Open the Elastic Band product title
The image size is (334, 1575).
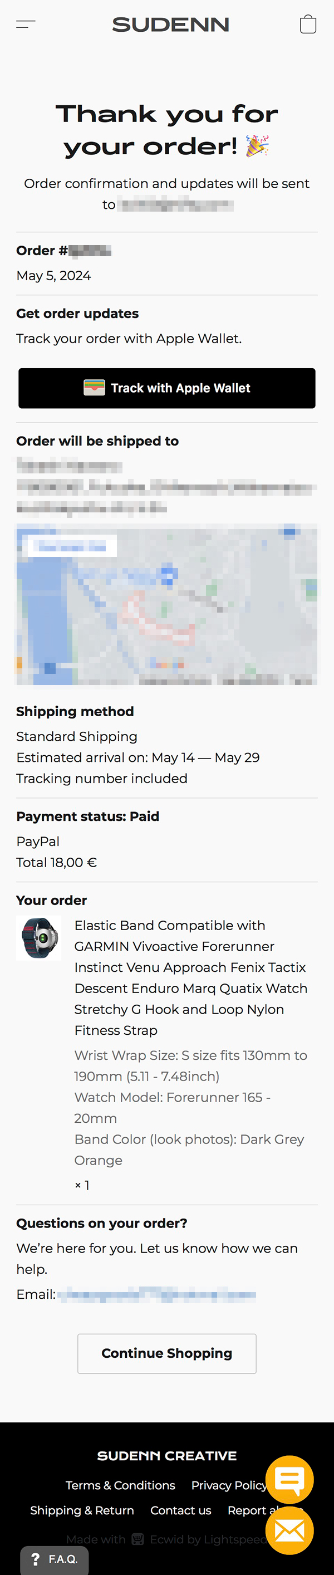pyautogui.click(x=190, y=977)
